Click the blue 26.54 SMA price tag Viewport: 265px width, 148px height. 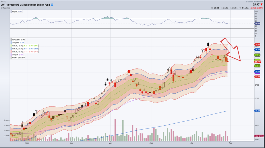tap(257, 111)
